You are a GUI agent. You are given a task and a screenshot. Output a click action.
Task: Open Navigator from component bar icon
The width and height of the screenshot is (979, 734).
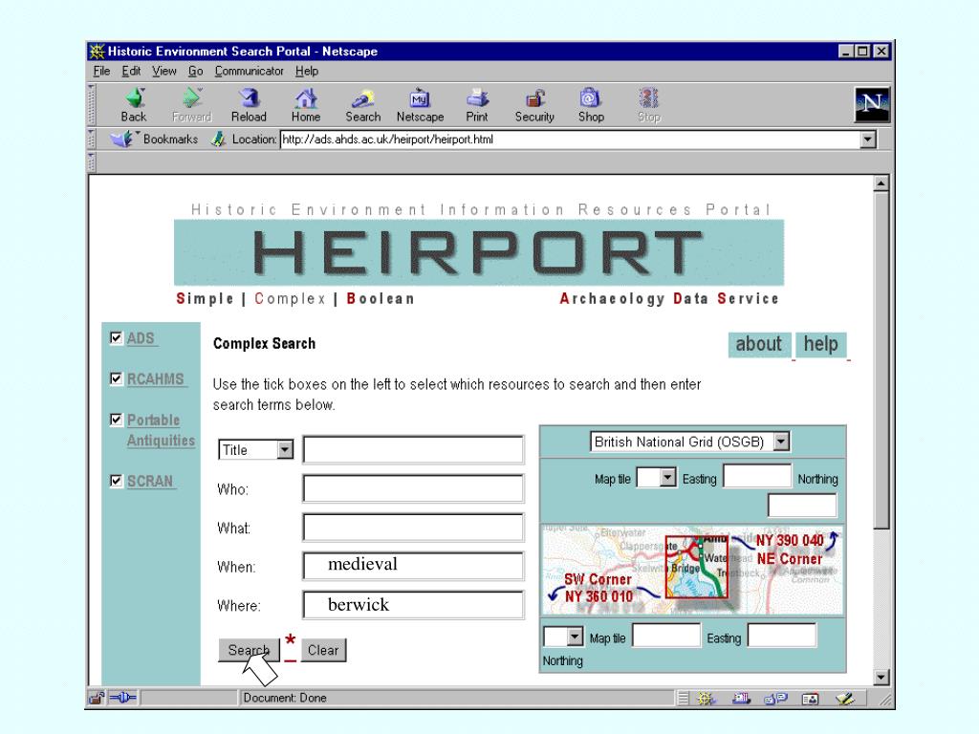pyautogui.click(x=707, y=699)
